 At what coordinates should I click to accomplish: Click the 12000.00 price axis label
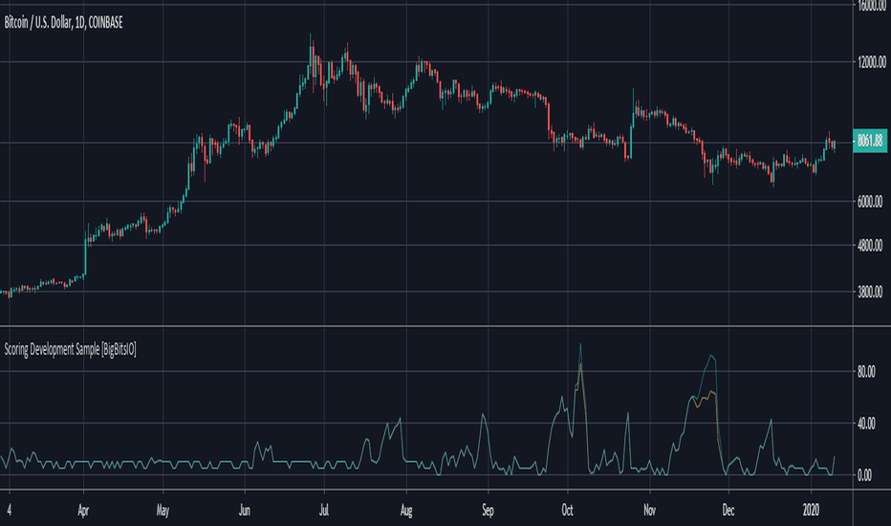(870, 62)
